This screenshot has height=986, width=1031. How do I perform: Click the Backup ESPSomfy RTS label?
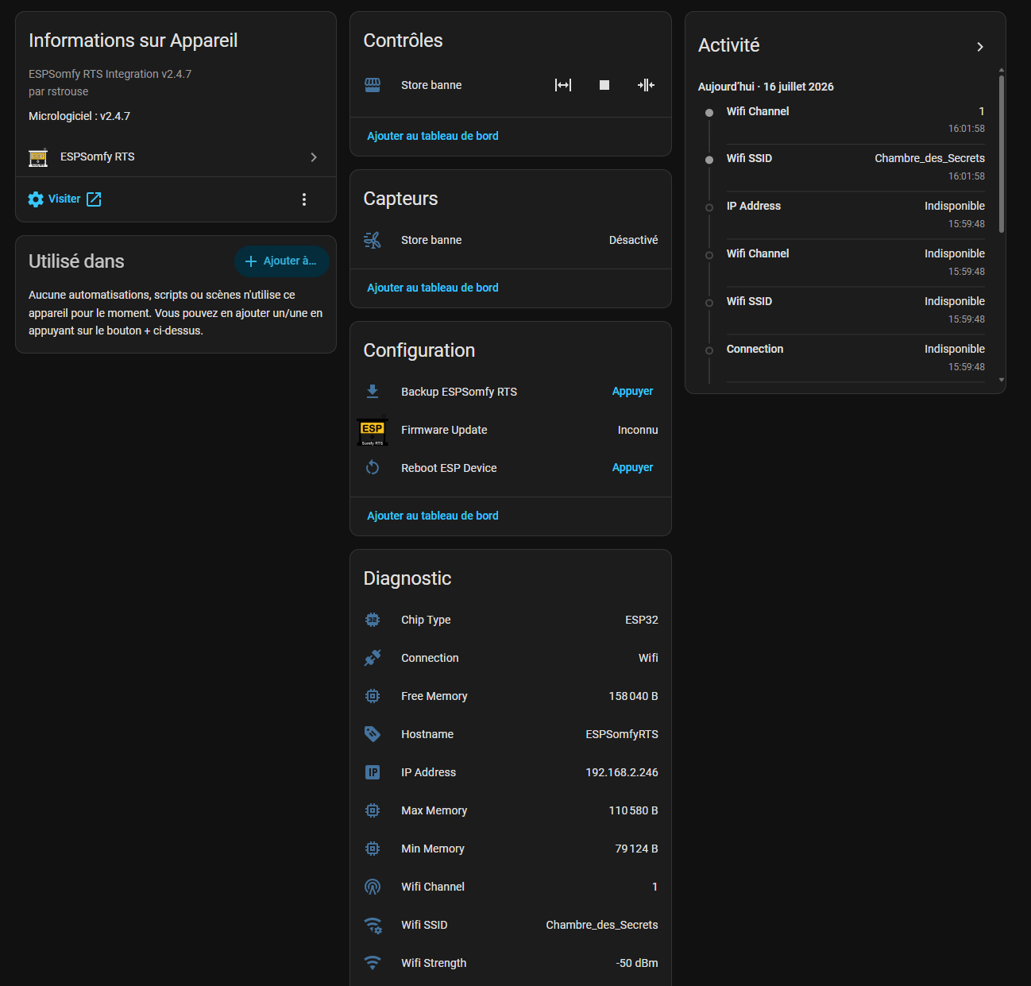459,392
